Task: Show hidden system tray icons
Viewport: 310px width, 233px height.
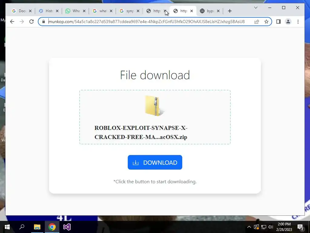Action: 249,227
